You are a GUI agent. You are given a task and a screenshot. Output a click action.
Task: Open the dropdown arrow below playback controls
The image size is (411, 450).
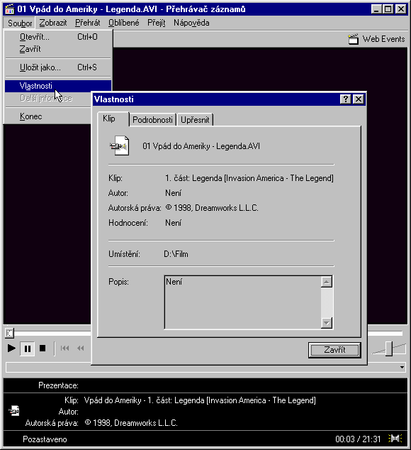[x=402, y=367]
